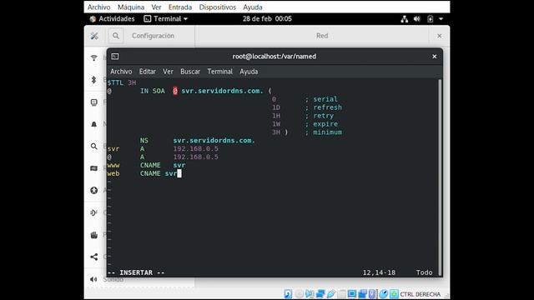Click the $TTL 3H line in editor
Screen dimensions: 534x300
point(122,82)
